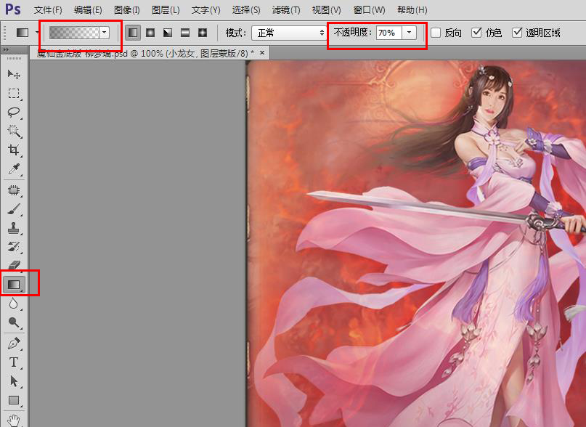Screen dimensions: 586x427
Task: Open the 编辑(E) menu
Action: 88,10
